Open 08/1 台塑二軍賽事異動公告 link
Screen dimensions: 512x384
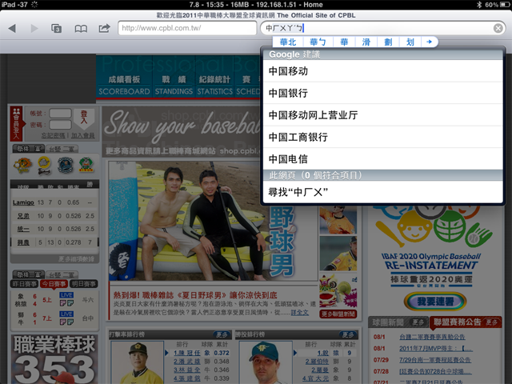(x=432, y=337)
